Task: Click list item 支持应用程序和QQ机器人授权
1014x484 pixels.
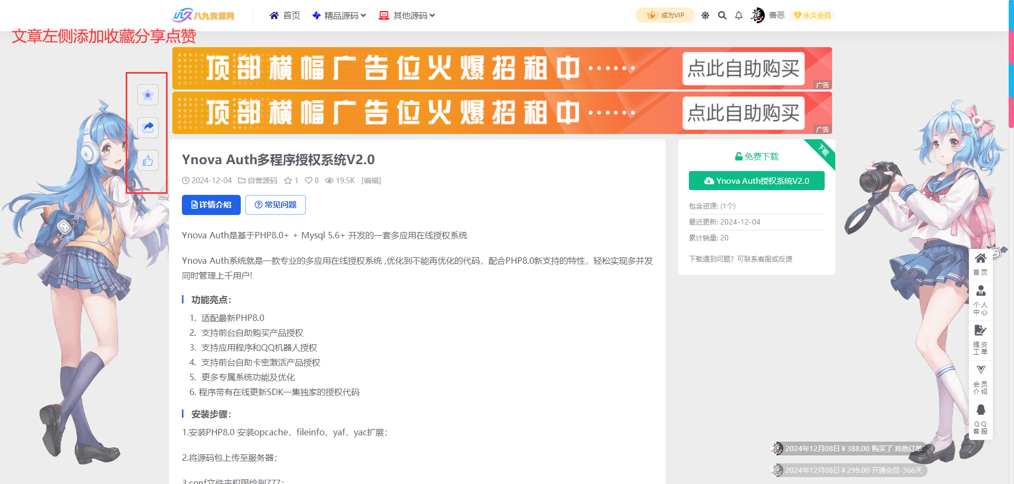Action: pyautogui.click(x=259, y=347)
